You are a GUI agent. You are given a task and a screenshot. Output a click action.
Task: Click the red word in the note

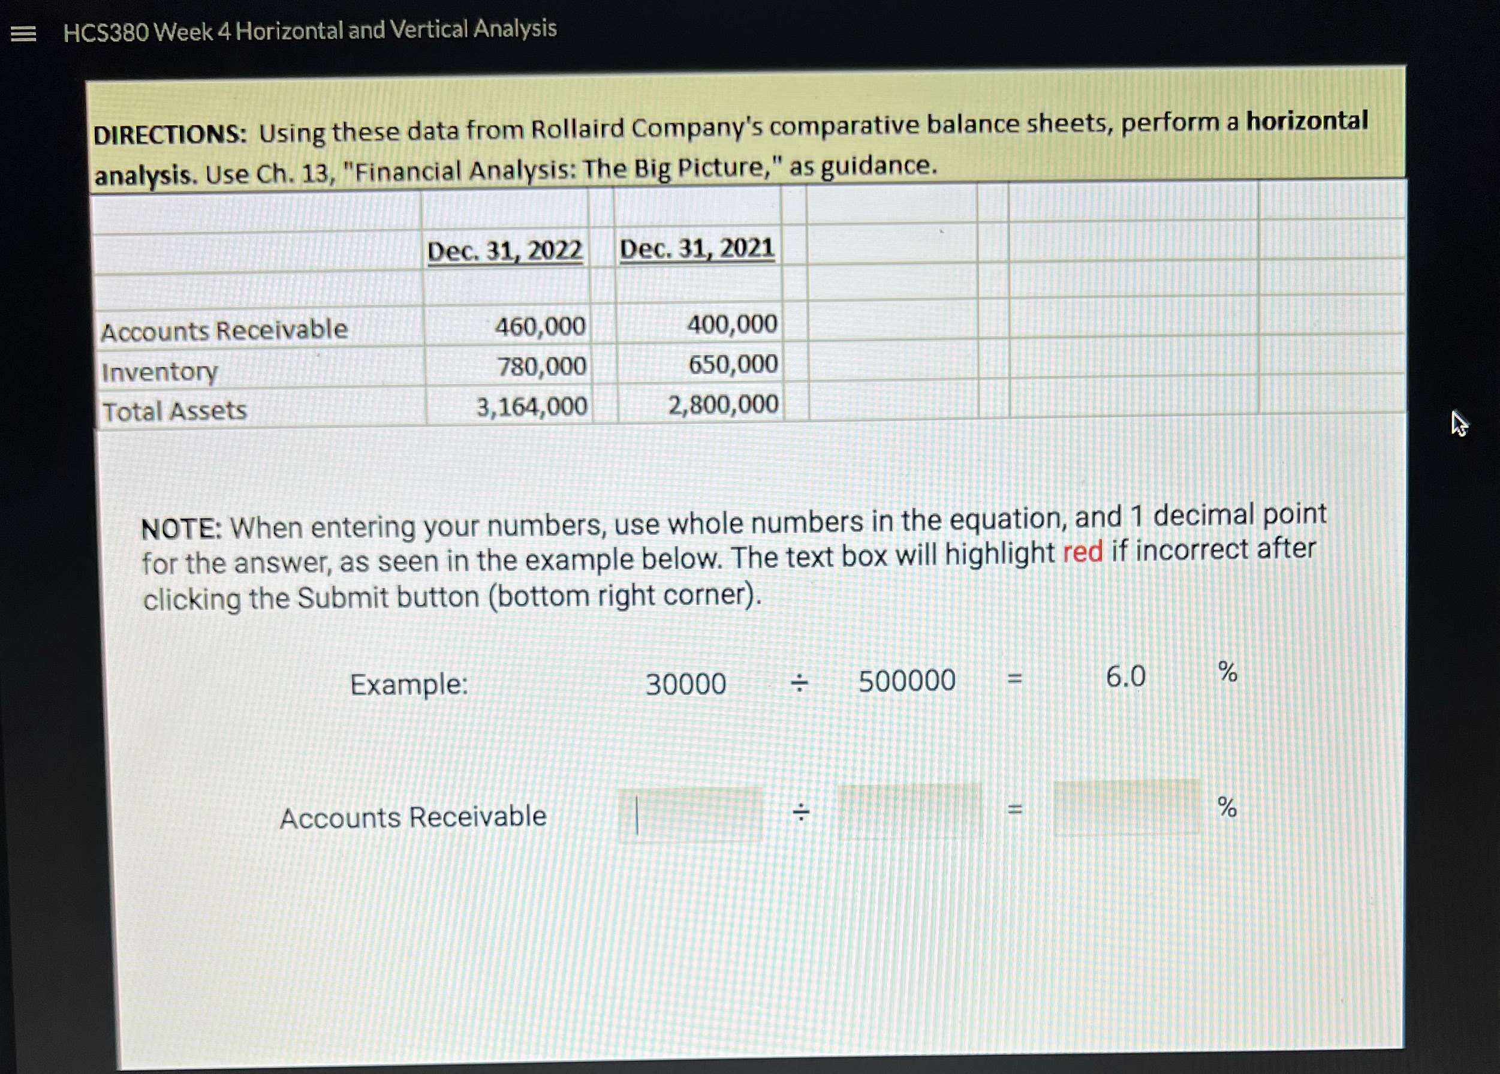coord(1082,552)
